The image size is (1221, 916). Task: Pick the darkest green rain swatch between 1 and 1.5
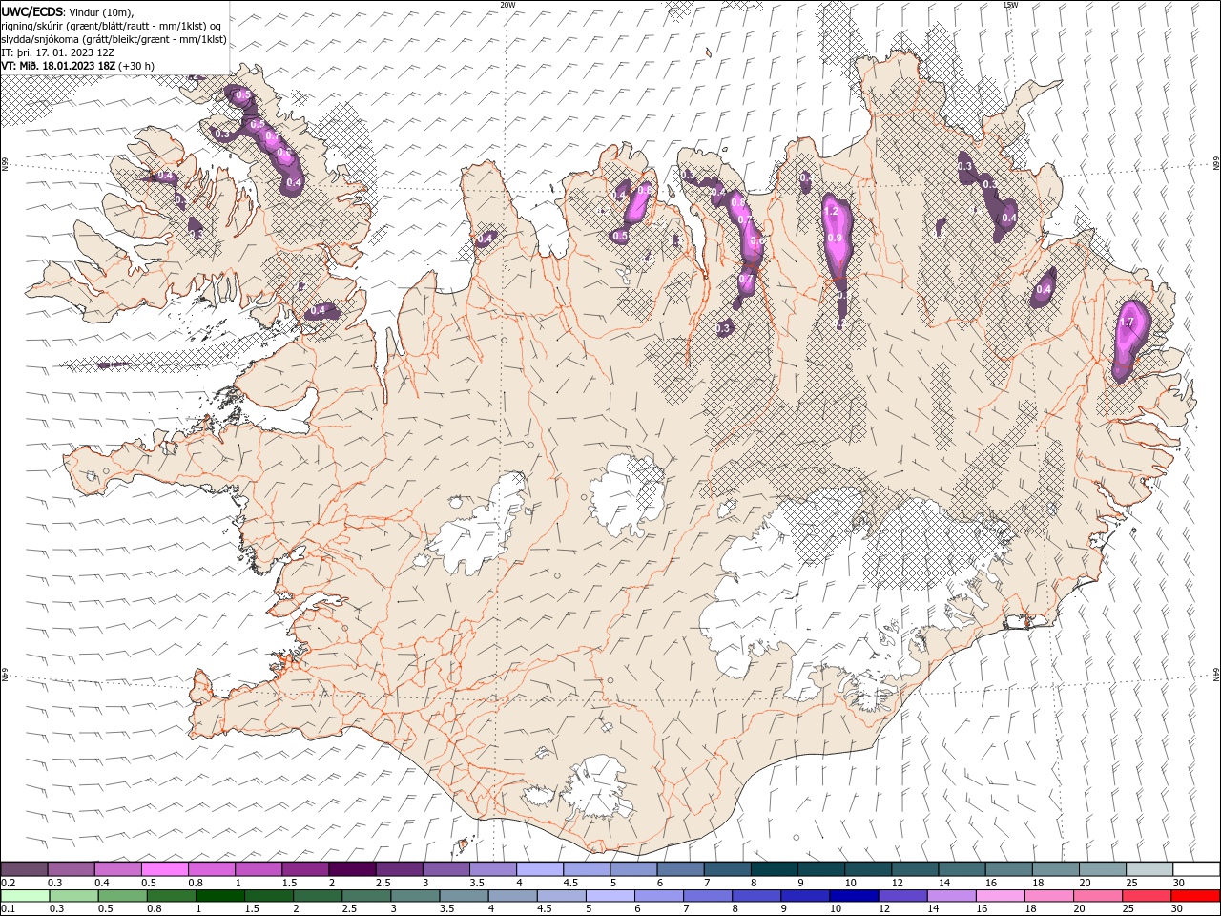pos(219,896)
